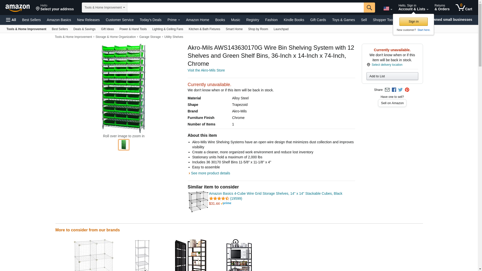The height and width of the screenshot is (271, 482).
Task: Share product on Facebook icon
Action: pos(394,90)
